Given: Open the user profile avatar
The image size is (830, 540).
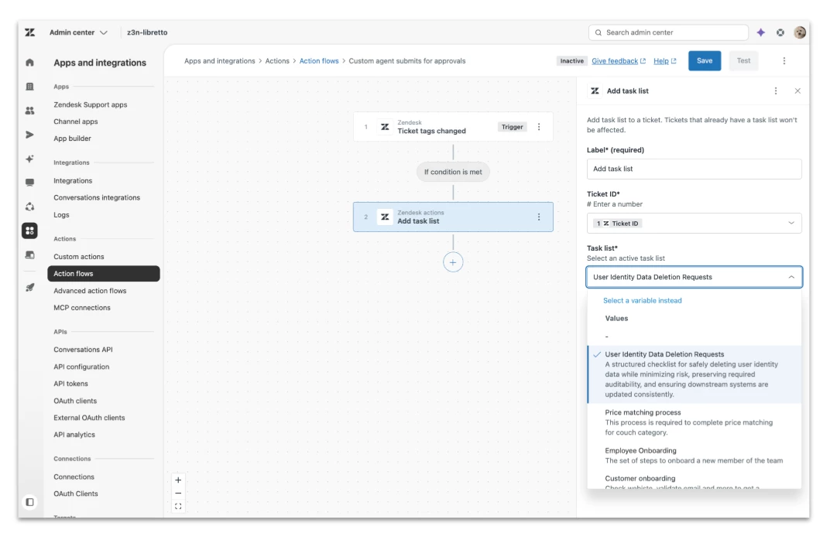Looking at the screenshot, I should click(x=800, y=32).
